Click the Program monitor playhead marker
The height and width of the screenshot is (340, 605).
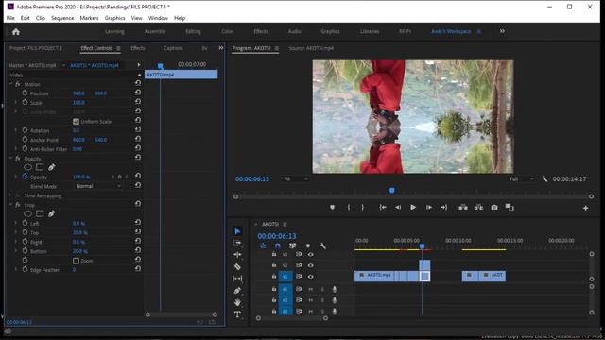point(392,190)
